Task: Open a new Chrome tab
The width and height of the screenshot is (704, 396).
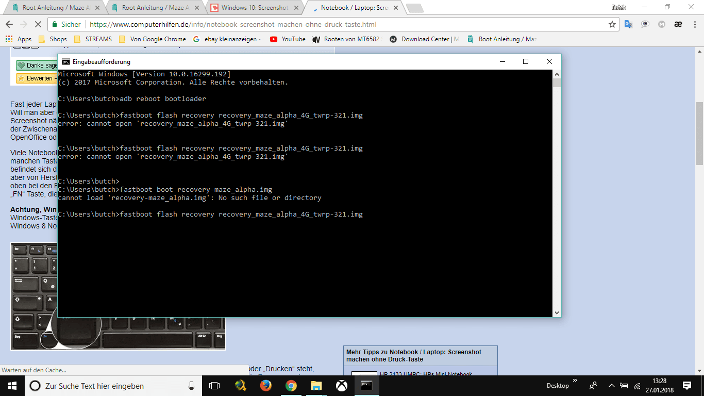Action: [x=414, y=8]
